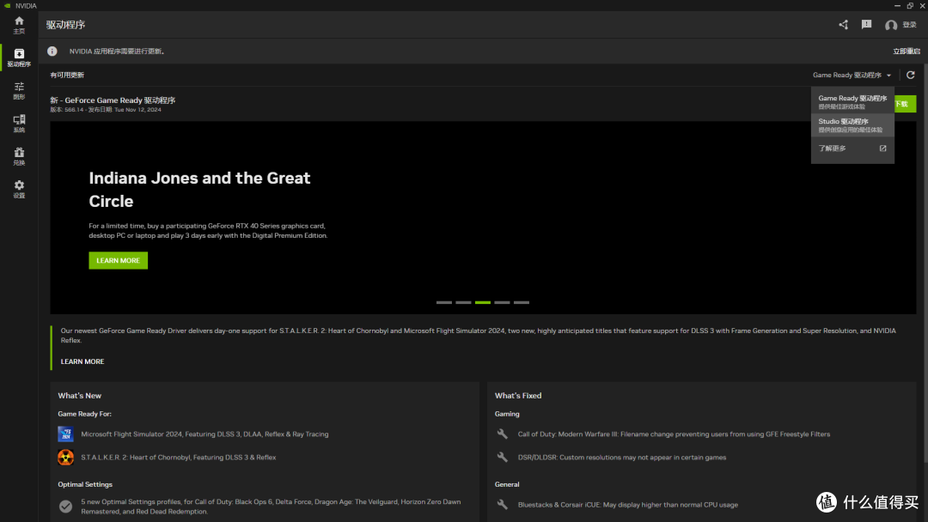Click Indiana Jones and the Great Circle title
Screen dimensions: 928x522
(x=199, y=189)
